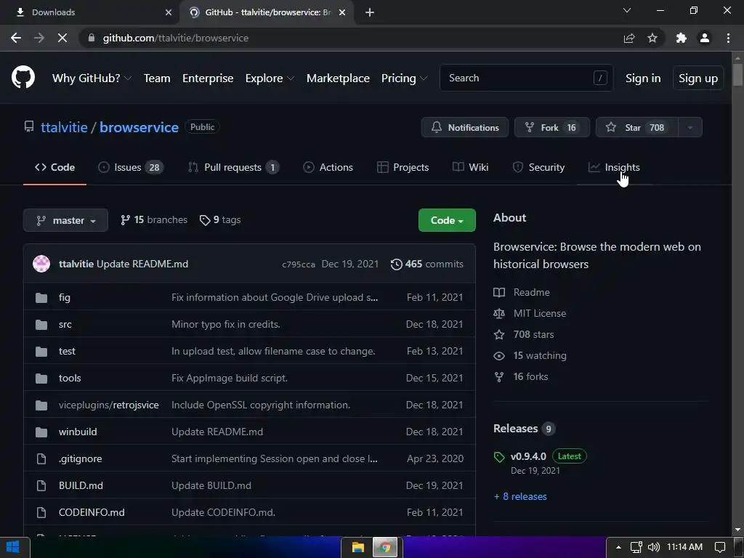
Task: Open the Wiki tab
Action: click(x=470, y=168)
